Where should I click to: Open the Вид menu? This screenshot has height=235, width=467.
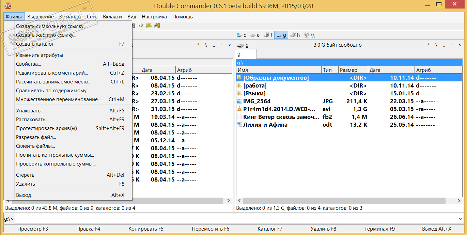[x=132, y=16]
